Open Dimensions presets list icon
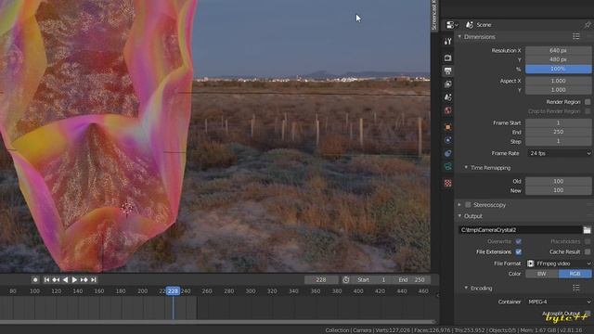The width and height of the screenshot is (594, 334). [x=576, y=37]
